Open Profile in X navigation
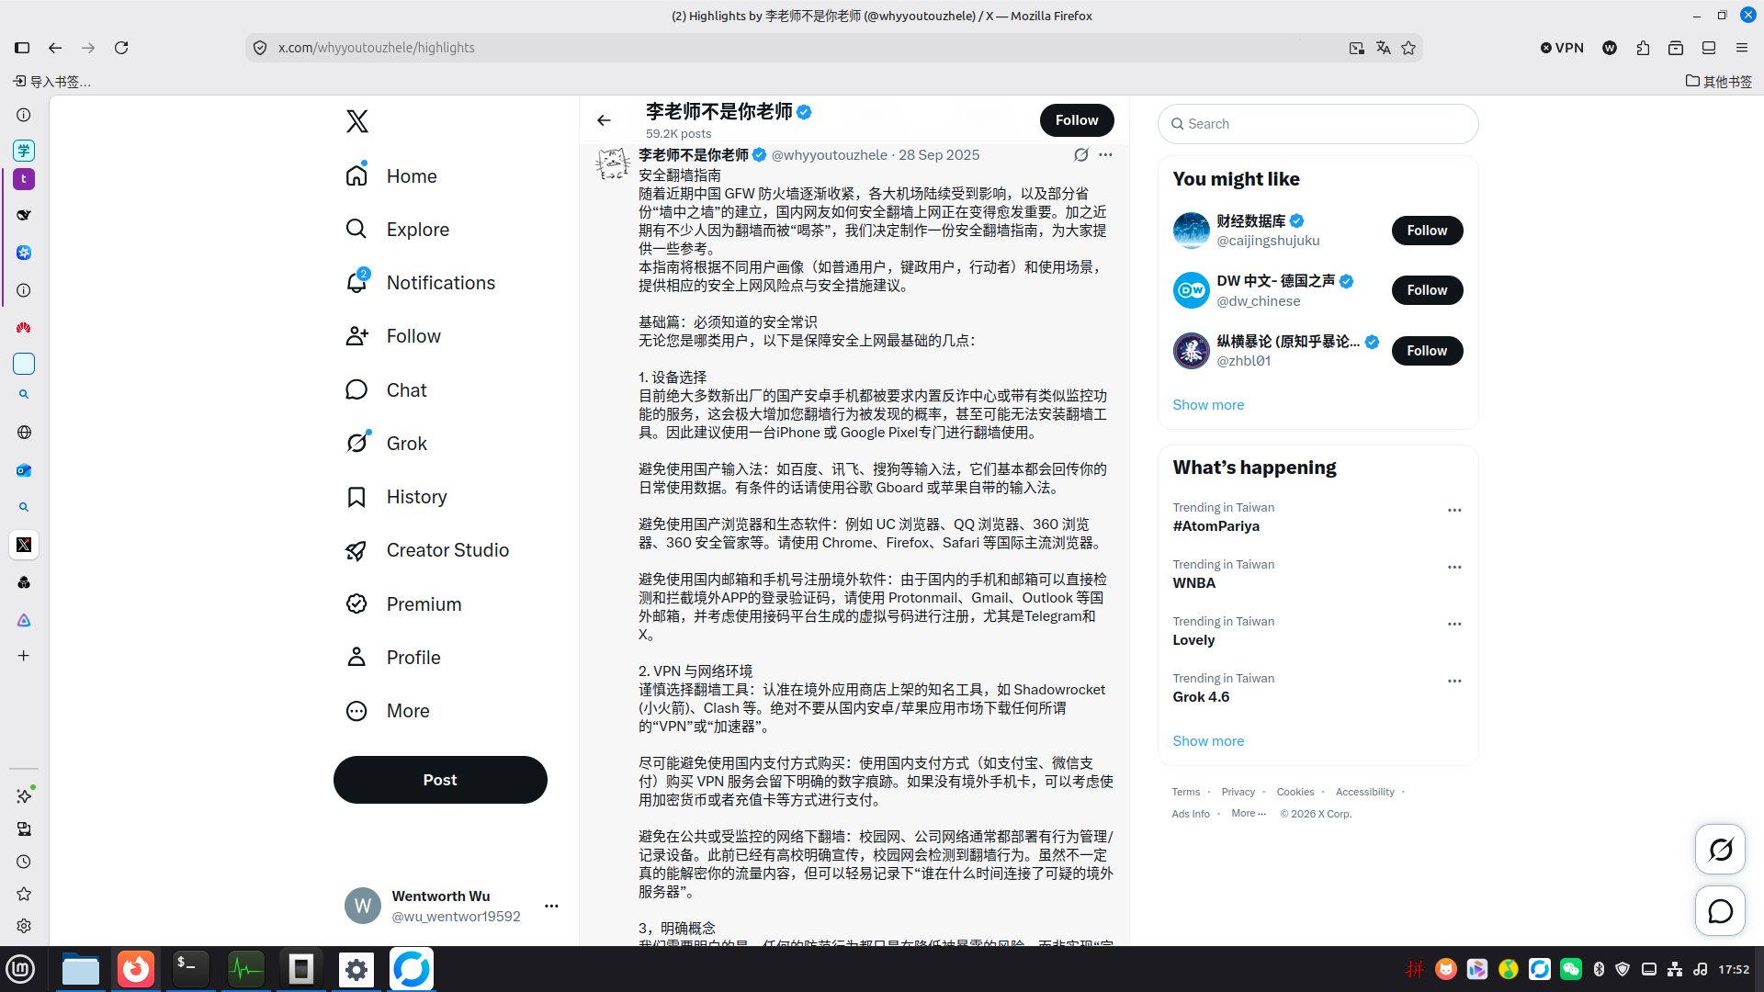The width and height of the screenshot is (1764, 992). [x=393, y=657]
